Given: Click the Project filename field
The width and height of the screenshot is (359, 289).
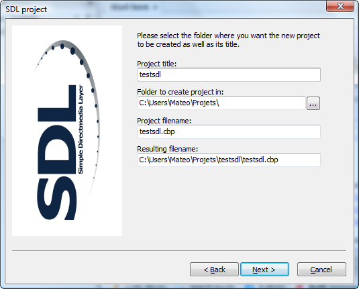Looking at the screenshot, I should pyautogui.click(x=229, y=131).
